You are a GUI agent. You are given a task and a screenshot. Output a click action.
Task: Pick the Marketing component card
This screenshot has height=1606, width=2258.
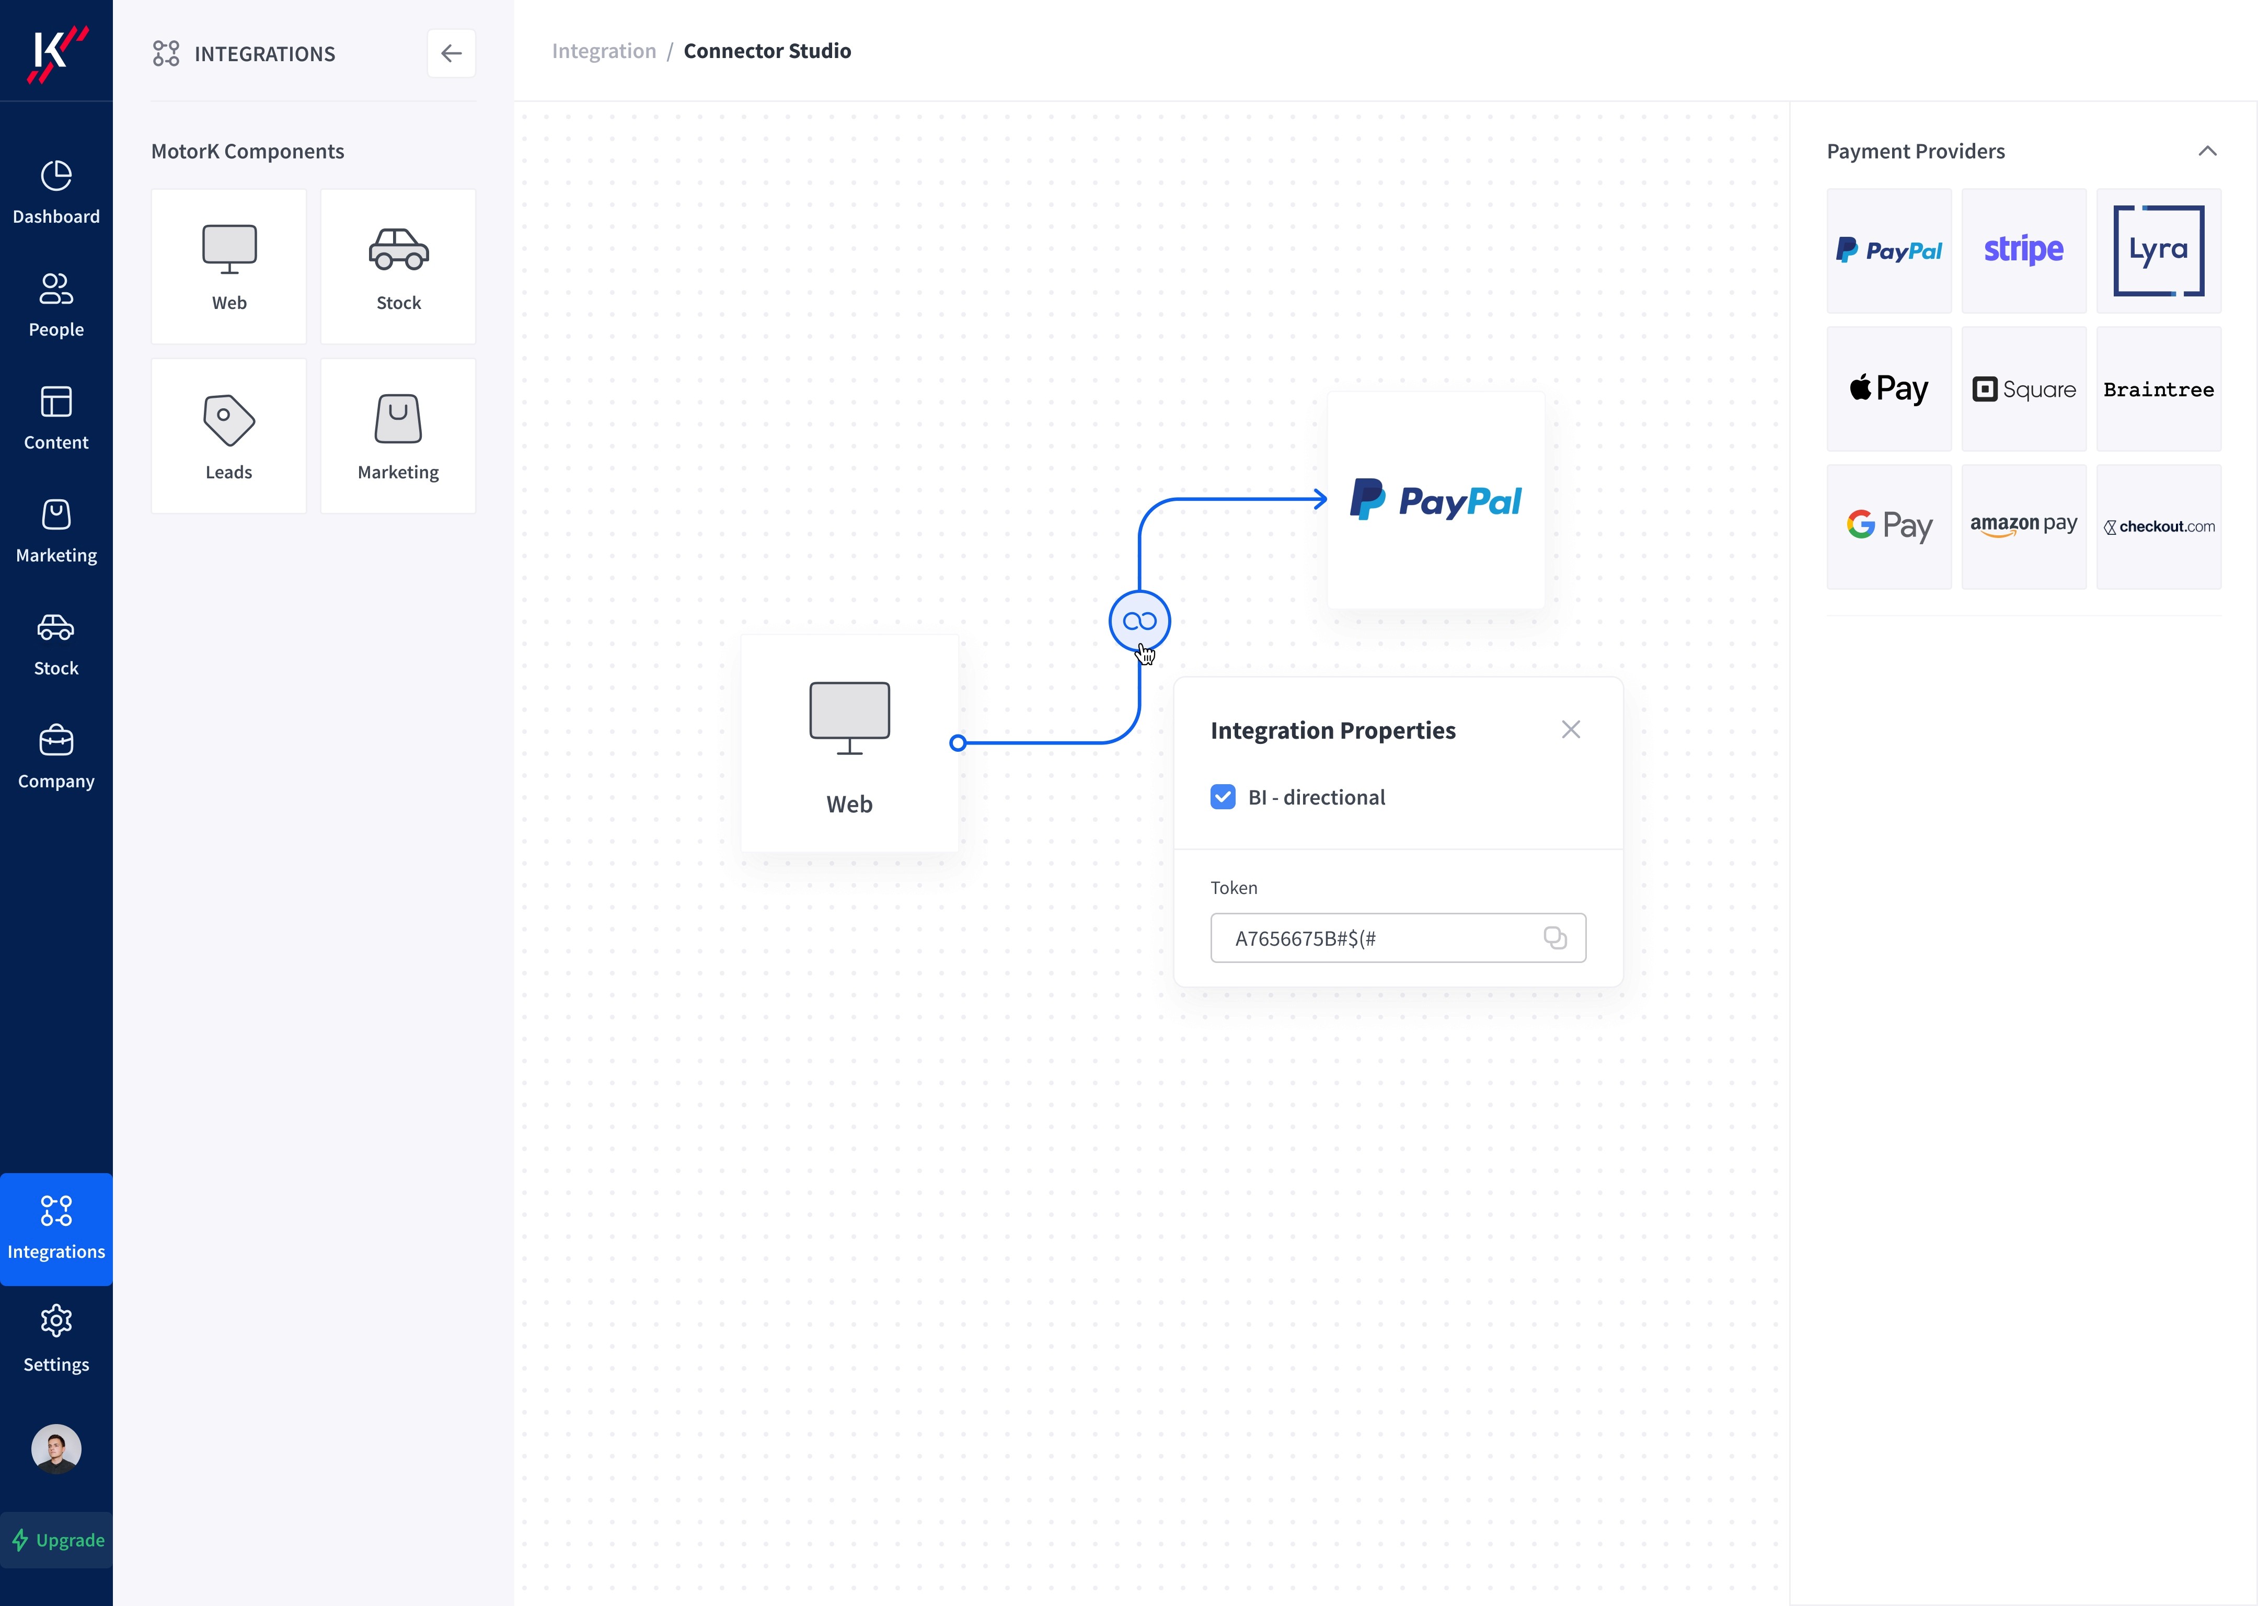click(398, 436)
